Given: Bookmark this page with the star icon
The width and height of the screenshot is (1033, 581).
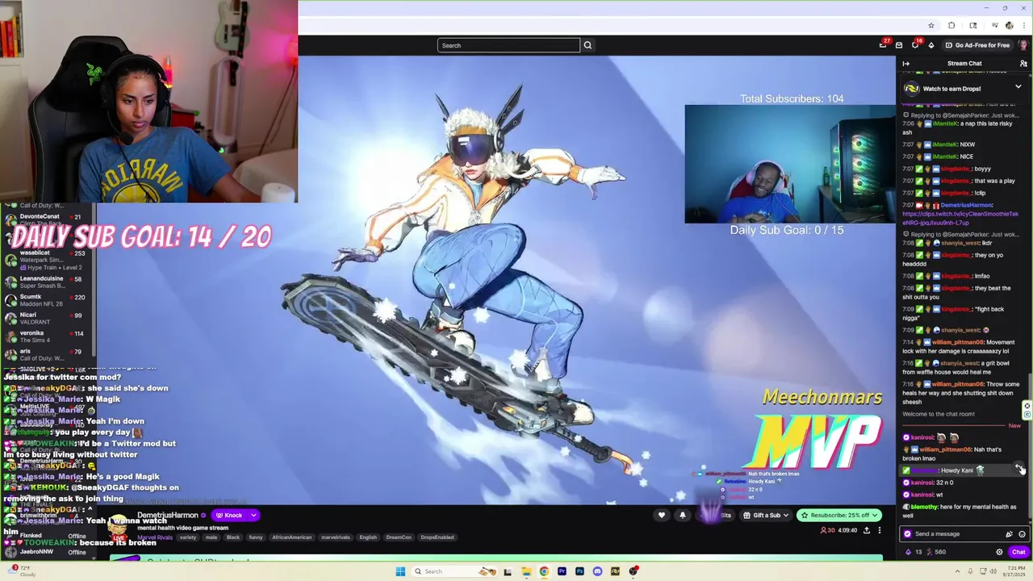Looking at the screenshot, I should [x=931, y=25].
